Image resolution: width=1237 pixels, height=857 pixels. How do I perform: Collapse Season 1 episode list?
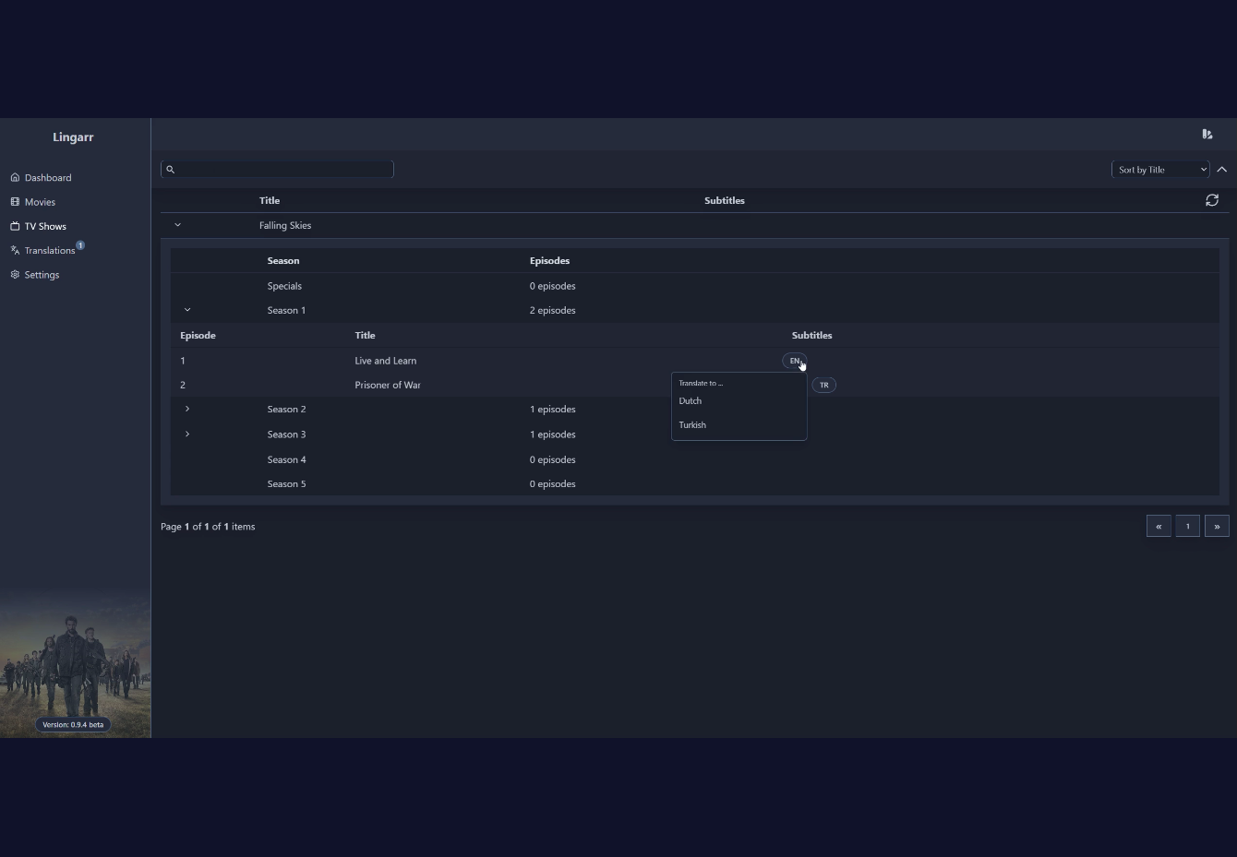point(187,310)
